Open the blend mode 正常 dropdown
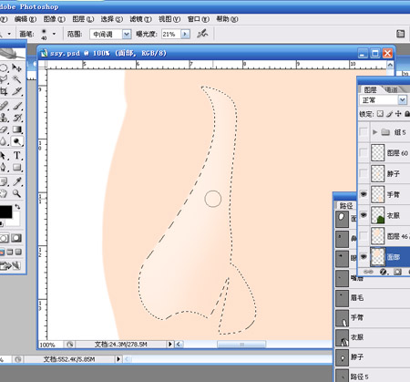Image resolution: width=410 pixels, height=382 pixels. tap(403, 100)
